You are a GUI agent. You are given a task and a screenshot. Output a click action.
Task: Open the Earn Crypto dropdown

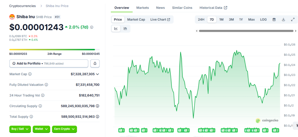pyautogui.click(x=64, y=129)
